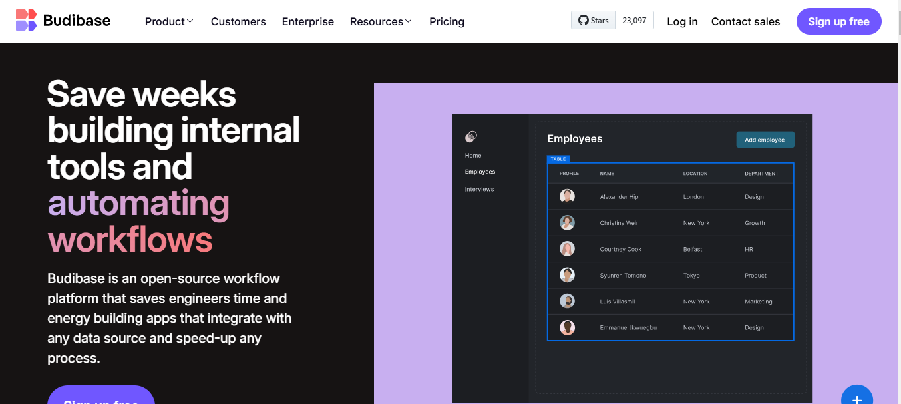Click the Growth department cell
The height and width of the screenshot is (404, 901).
tap(755, 223)
